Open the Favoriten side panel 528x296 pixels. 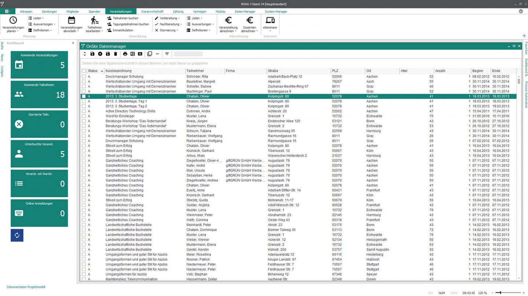(526, 48)
